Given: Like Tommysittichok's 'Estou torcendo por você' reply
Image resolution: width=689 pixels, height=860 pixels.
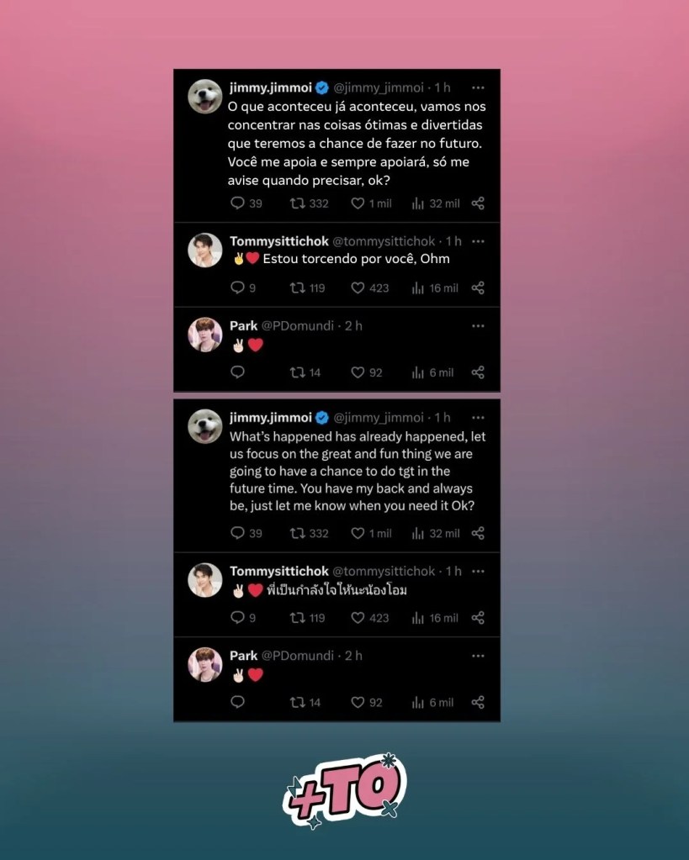Looking at the screenshot, I should (369, 288).
